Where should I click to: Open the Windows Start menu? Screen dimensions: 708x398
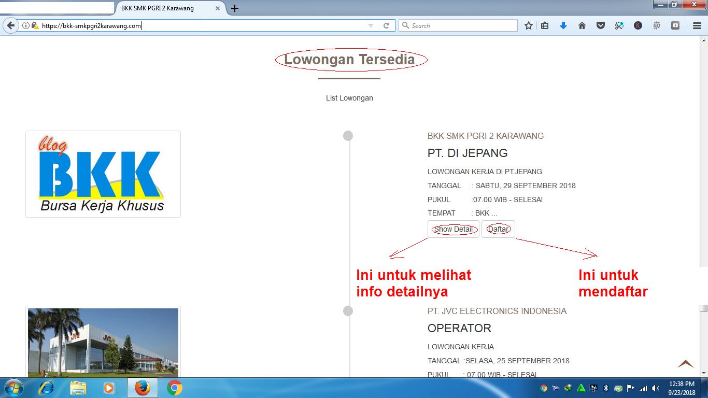tap(13, 388)
